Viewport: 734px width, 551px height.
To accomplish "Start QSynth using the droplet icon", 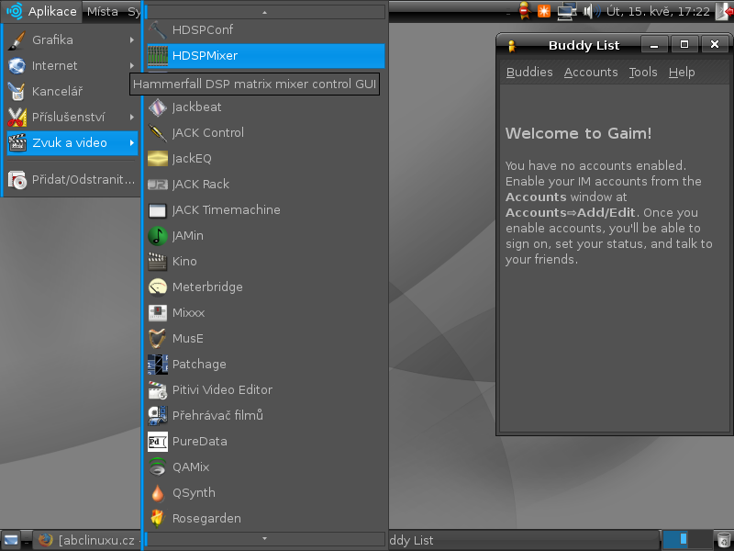I will coord(158,493).
